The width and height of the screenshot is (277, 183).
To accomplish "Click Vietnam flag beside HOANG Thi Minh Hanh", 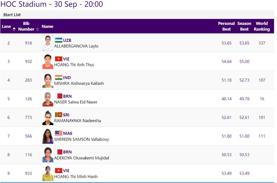I will point(58,171).
